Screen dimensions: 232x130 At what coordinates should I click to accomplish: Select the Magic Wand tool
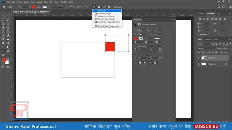point(8,19)
